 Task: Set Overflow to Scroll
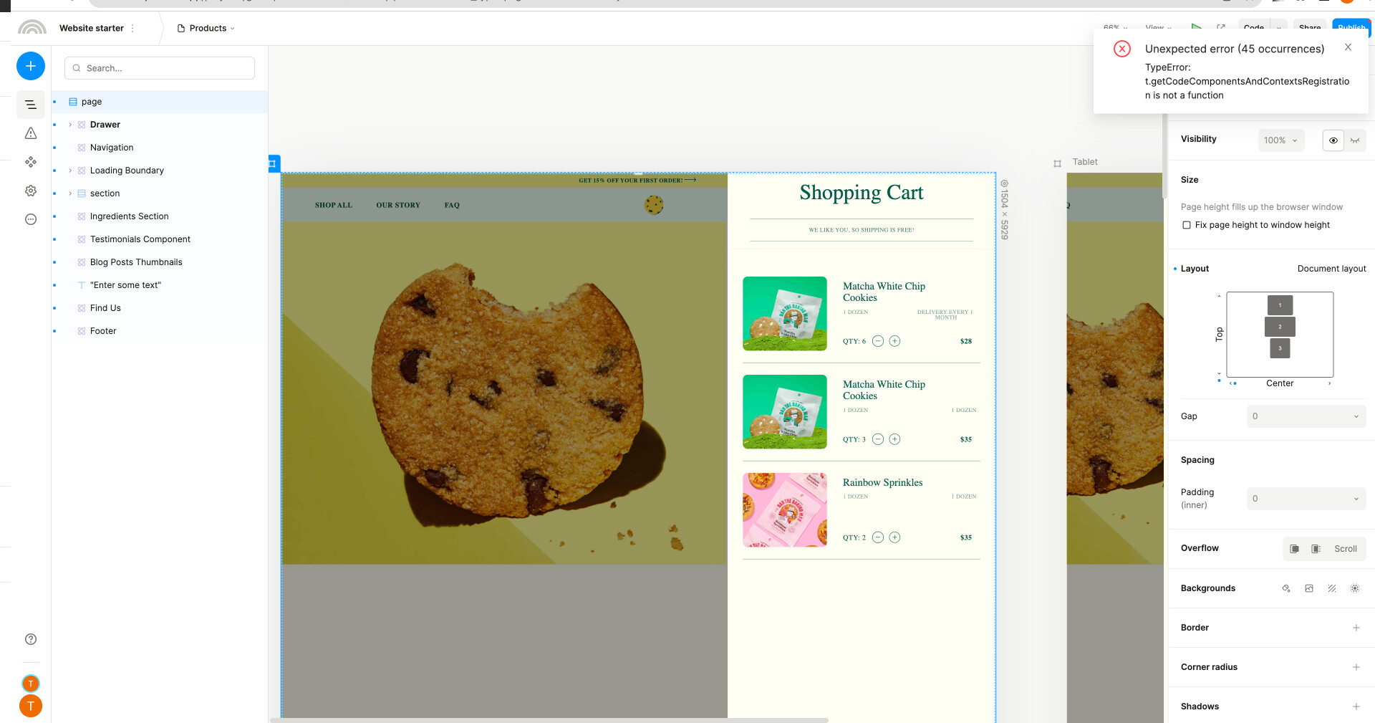1345,549
